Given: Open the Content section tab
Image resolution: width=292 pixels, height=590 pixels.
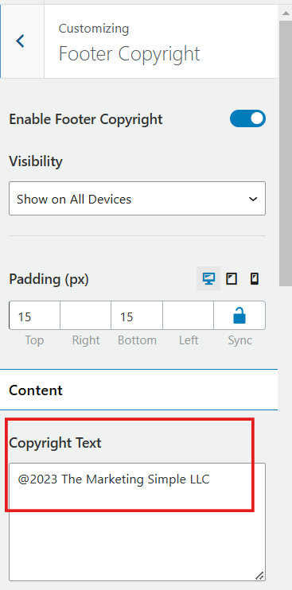Looking at the screenshot, I should click(x=139, y=390).
